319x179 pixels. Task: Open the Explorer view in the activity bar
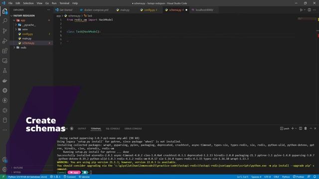[x=4, y=11]
